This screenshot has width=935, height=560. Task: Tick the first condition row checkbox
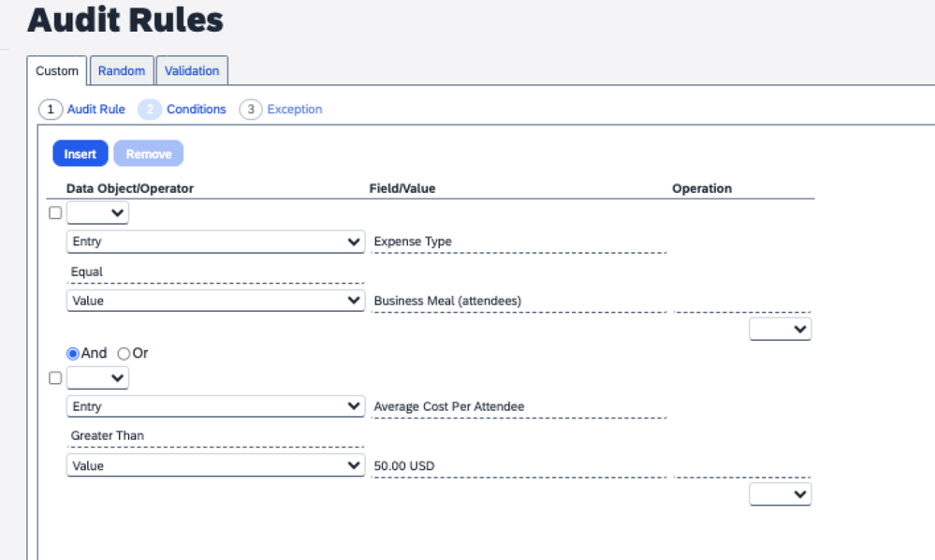click(55, 213)
